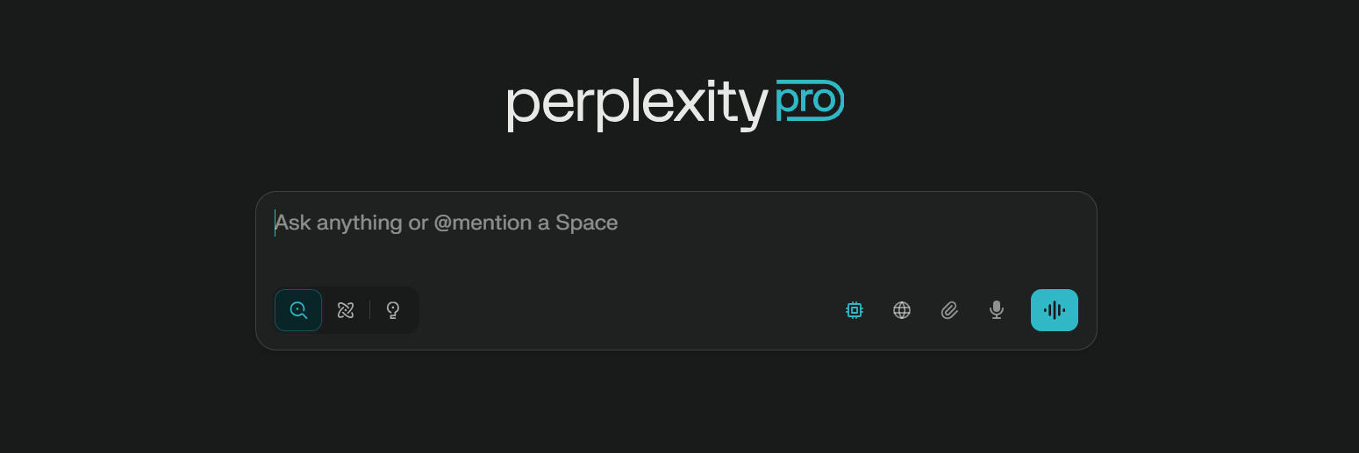Expand the model chooser dropdown
The height and width of the screenshot is (453, 1359).
(x=855, y=310)
